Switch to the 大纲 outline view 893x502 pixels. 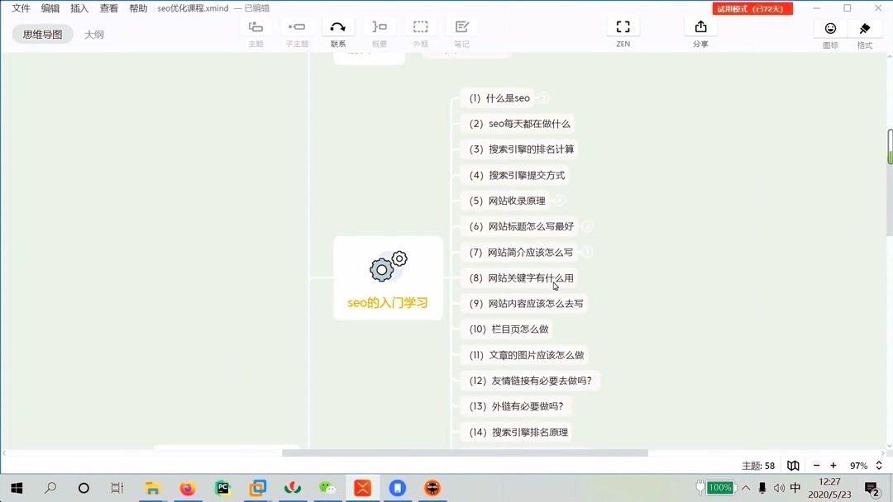coord(93,34)
